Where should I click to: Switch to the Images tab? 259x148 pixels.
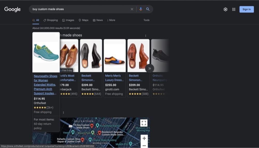click(68, 20)
